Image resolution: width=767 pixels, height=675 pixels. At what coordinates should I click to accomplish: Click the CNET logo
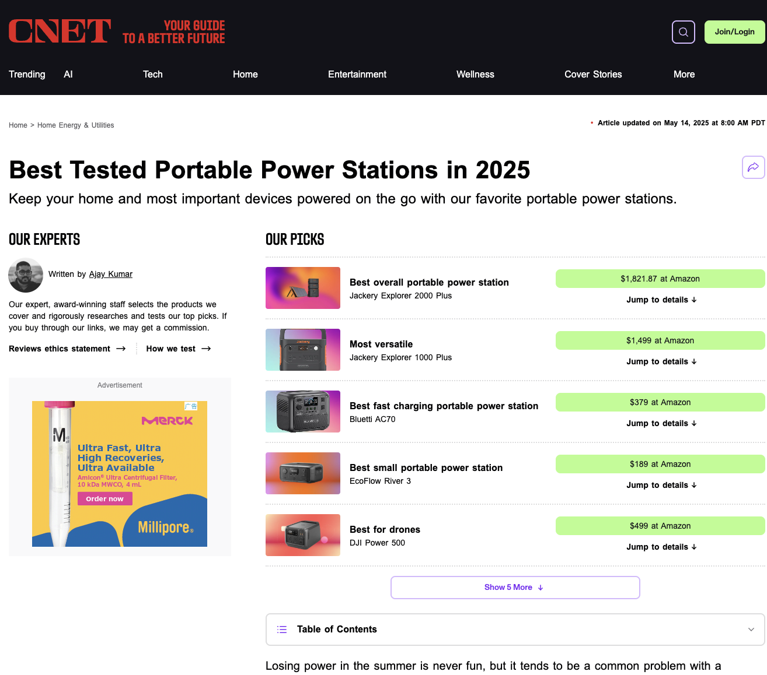60,31
